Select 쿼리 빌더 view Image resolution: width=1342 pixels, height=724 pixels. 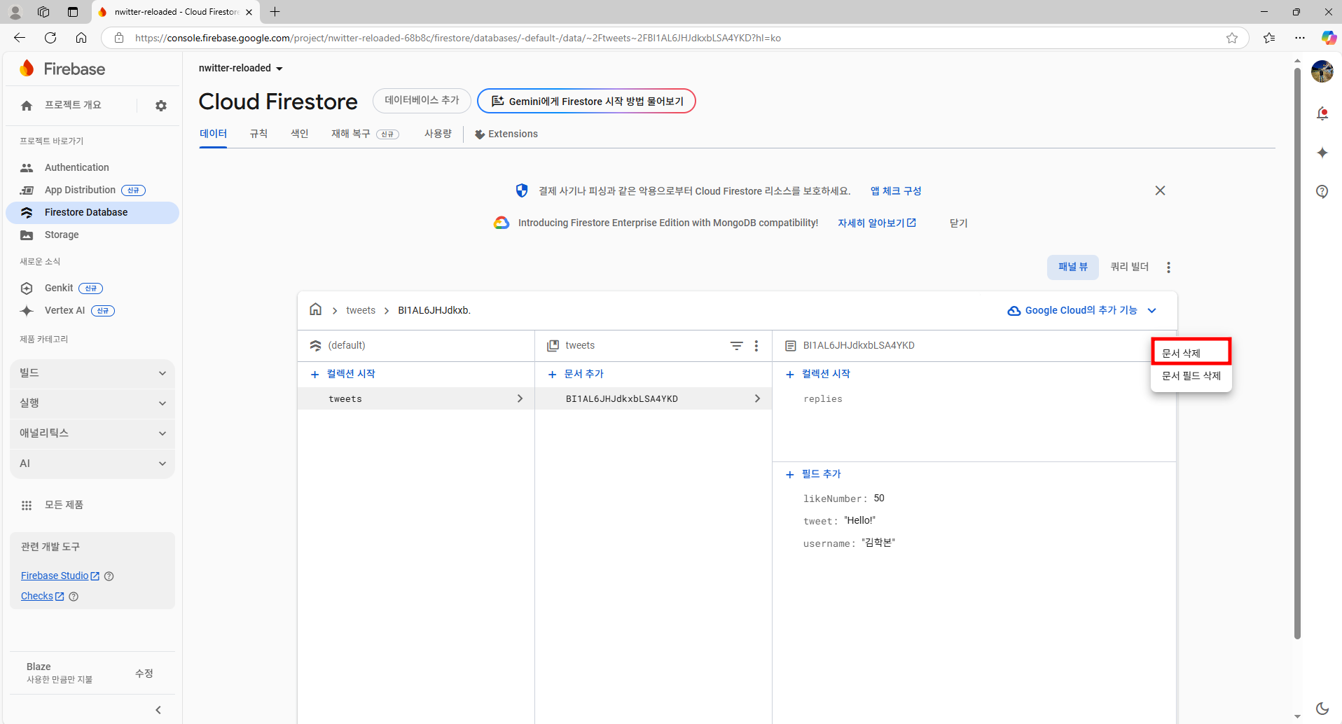(1130, 267)
